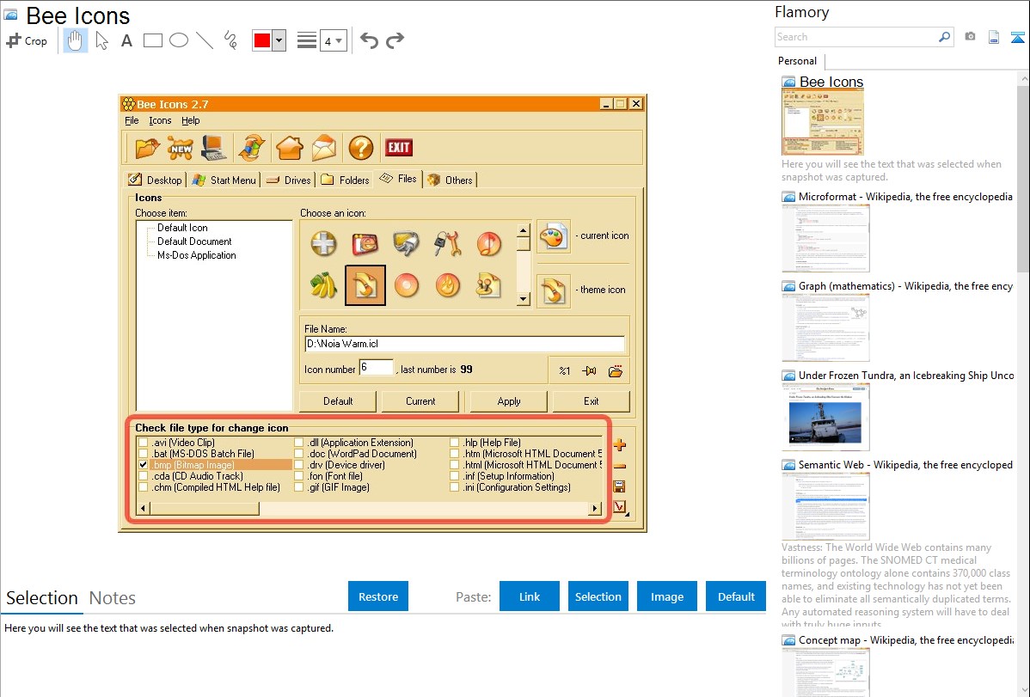Check the .avi (Video Clip) checkbox
Viewport: 1030px width, 697px height.
(144, 443)
